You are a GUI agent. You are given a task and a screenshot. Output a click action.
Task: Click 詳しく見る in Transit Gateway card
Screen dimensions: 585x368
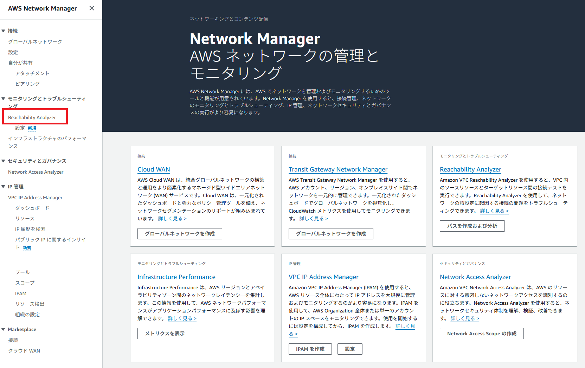314,219
